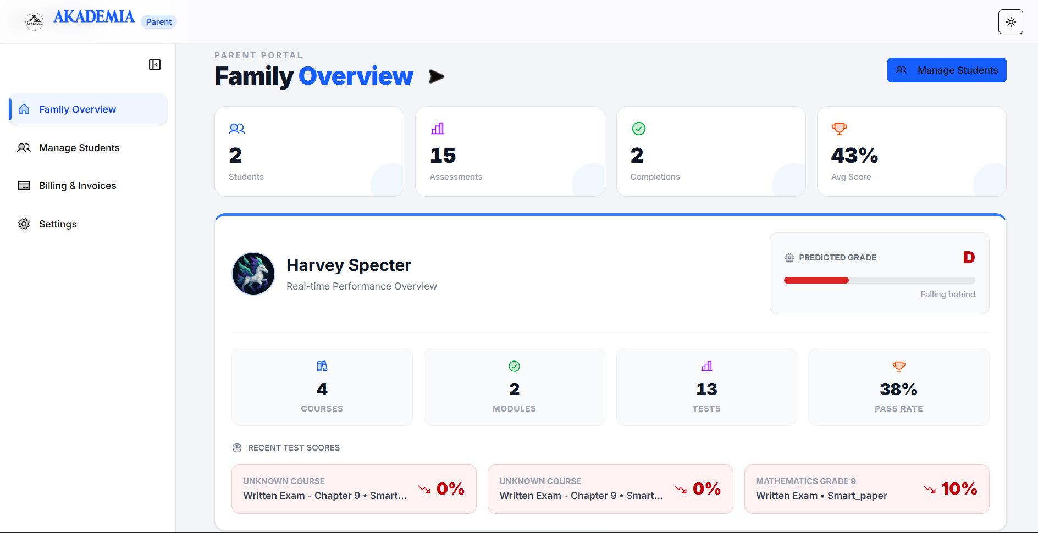The image size is (1038, 533).
Task: Click the Students group icon on the stats card
Action: coord(237,129)
